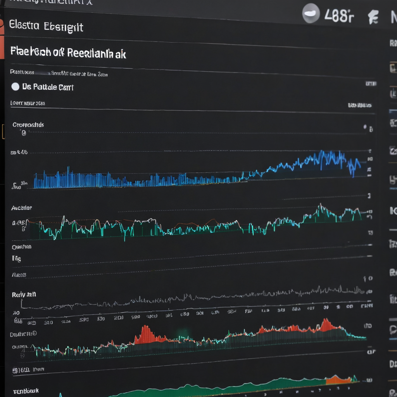
Task: Click the red bar at left edge
Action: pos(2,38)
